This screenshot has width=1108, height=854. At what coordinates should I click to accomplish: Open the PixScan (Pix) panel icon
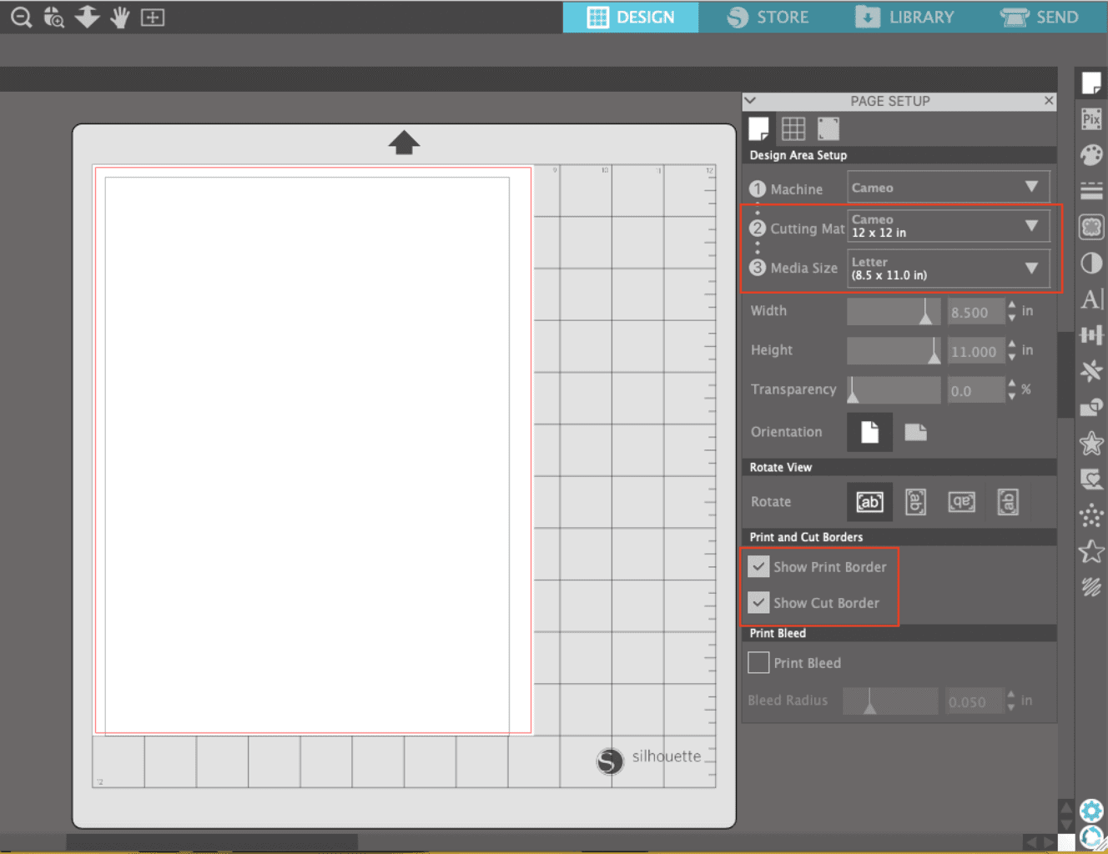pos(1091,119)
